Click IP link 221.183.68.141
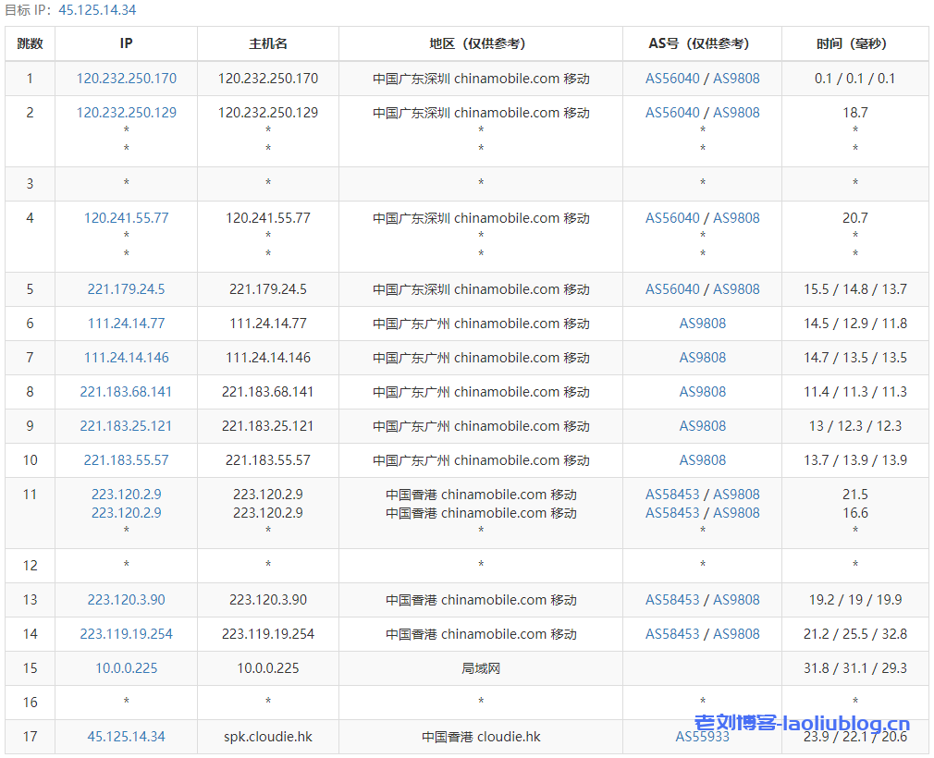934x758 pixels. (126, 392)
